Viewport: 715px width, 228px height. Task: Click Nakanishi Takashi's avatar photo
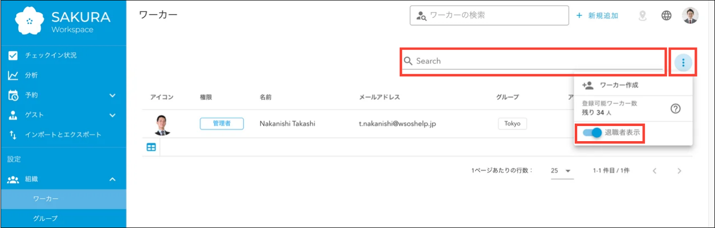click(162, 124)
